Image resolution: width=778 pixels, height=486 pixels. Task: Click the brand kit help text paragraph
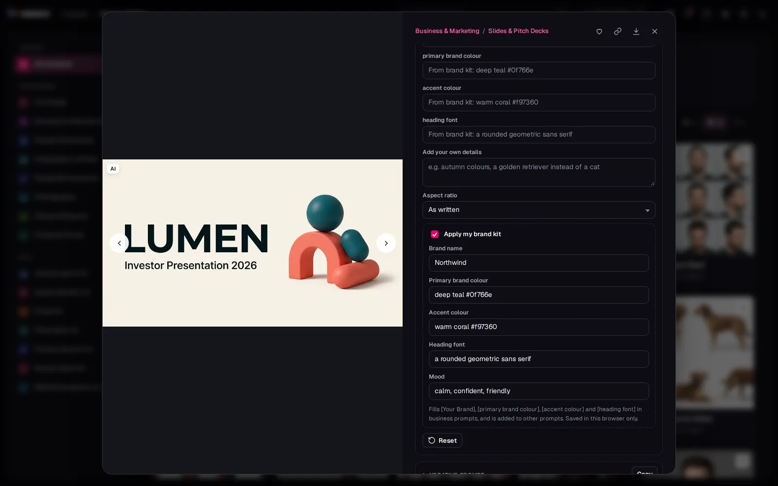(x=535, y=414)
